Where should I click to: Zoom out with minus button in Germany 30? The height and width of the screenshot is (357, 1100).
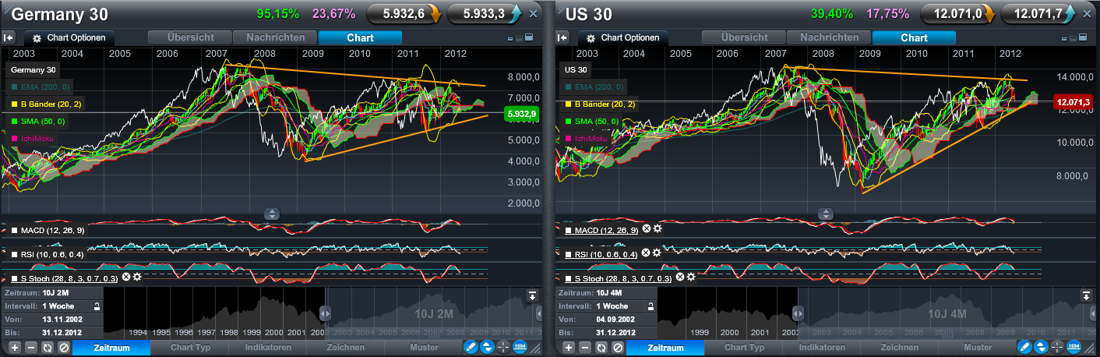(32, 348)
